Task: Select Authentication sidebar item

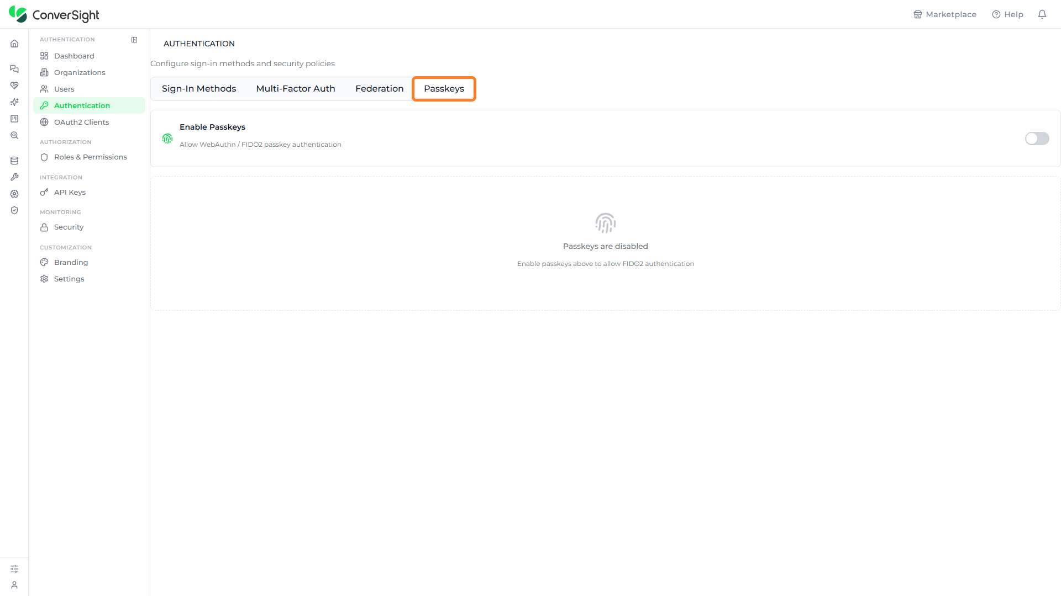Action: (89, 105)
